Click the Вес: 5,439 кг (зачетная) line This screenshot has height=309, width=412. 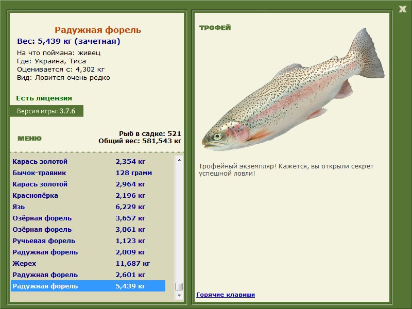point(68,41)
